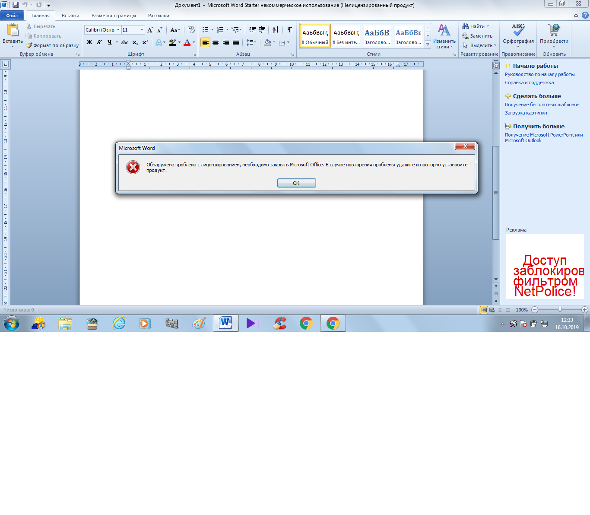Viewport: 590px width, 515px height.
Task: Click the bullets list icon
Action: [206, 30]
